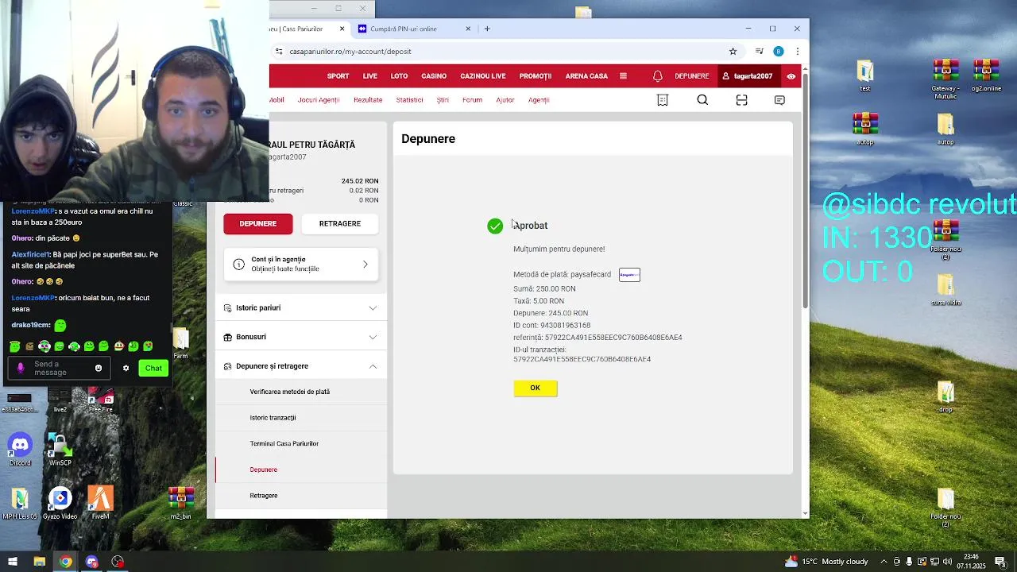
Task: Open the bet slip icon in sub-navigation
Action: click(663, 100)
